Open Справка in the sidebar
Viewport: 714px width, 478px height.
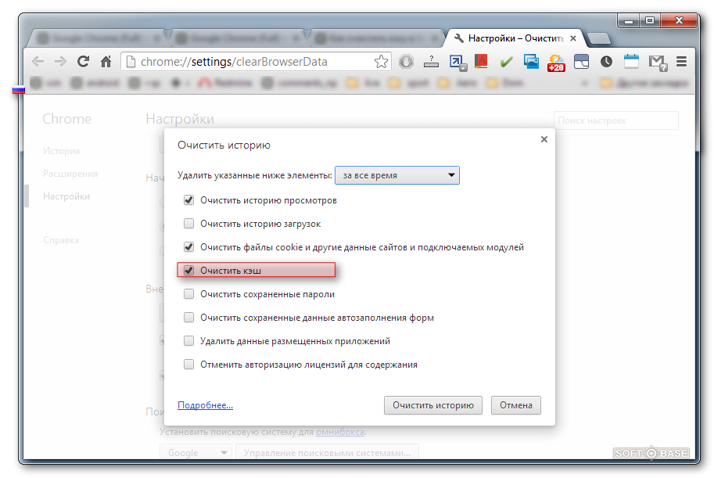[x=60, y=240]
